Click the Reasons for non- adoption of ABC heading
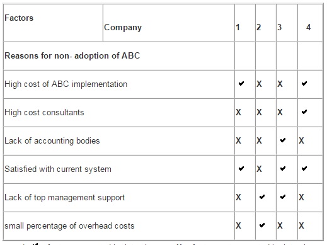The image size is (327, 245). point(72,56)
